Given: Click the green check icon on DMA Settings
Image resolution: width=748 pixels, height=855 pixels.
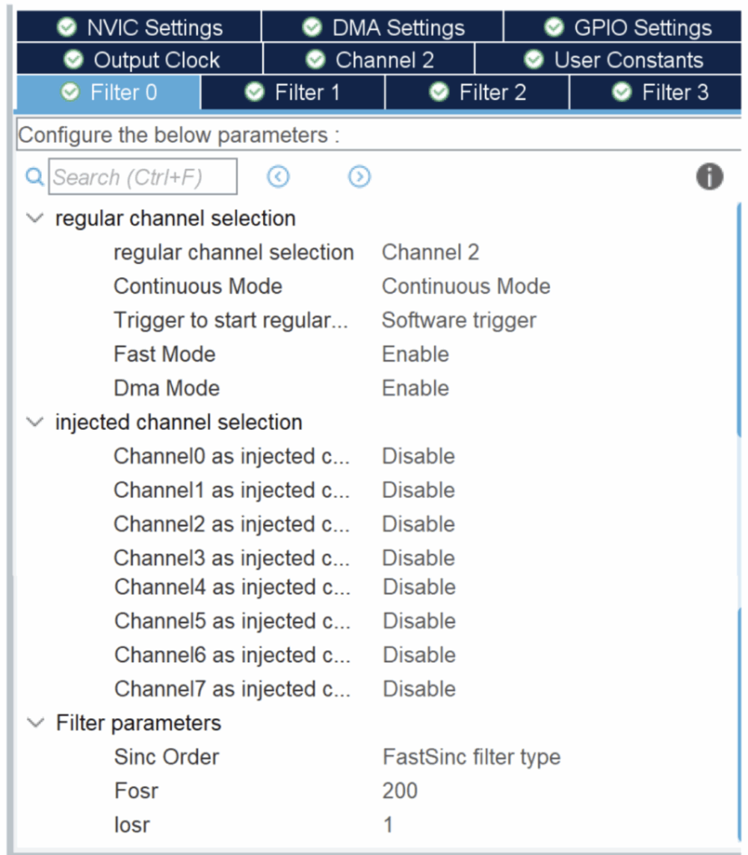Looking at the screenshot, I should (x=312, y=28).
